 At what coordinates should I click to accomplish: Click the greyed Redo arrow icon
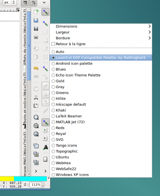36,77
